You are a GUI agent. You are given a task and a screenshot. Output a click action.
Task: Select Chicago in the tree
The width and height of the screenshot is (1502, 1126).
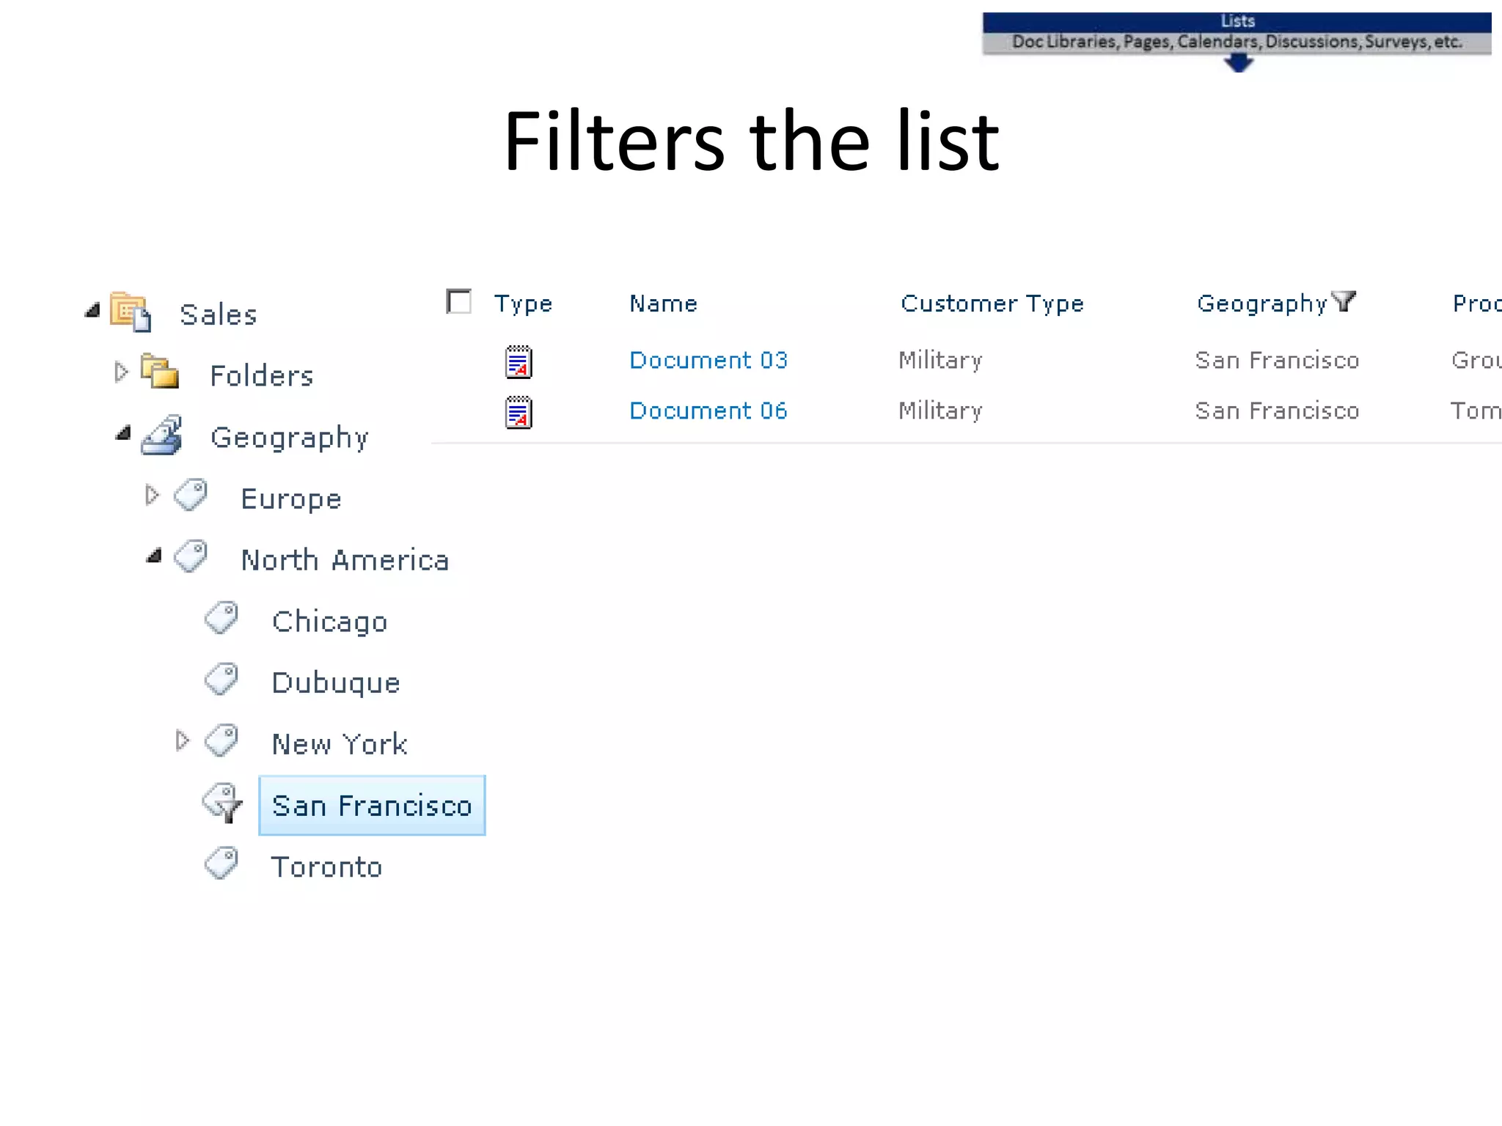pyautogui.click(x=329, y=622)
